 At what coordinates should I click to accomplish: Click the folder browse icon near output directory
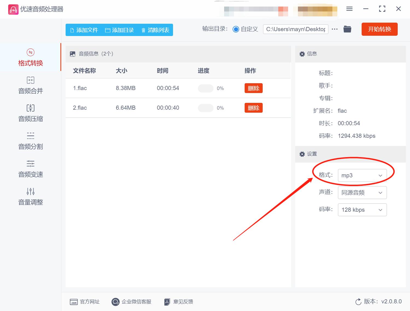[x=347, y=29]
